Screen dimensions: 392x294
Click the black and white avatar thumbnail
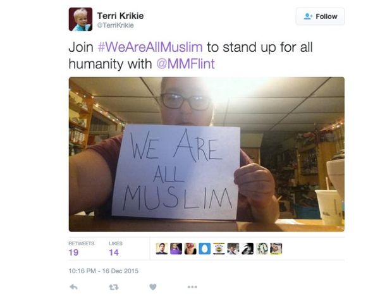247,248
